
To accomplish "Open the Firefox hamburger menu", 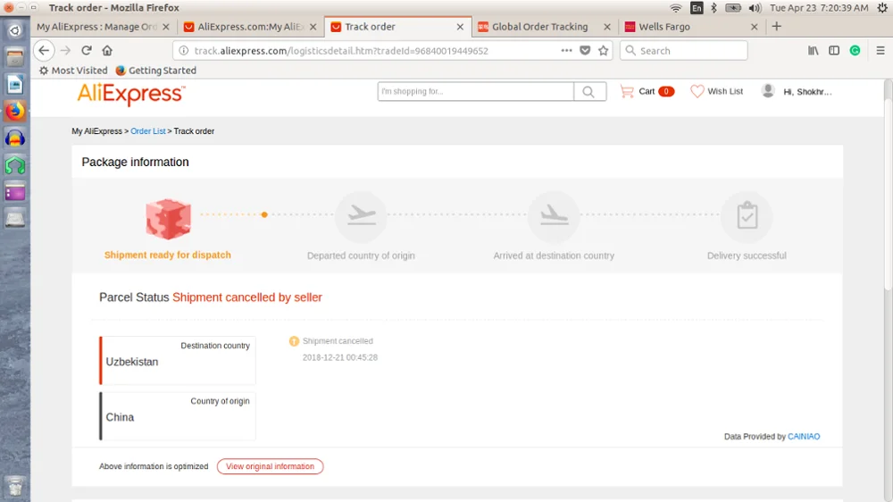I will (880, 51).
